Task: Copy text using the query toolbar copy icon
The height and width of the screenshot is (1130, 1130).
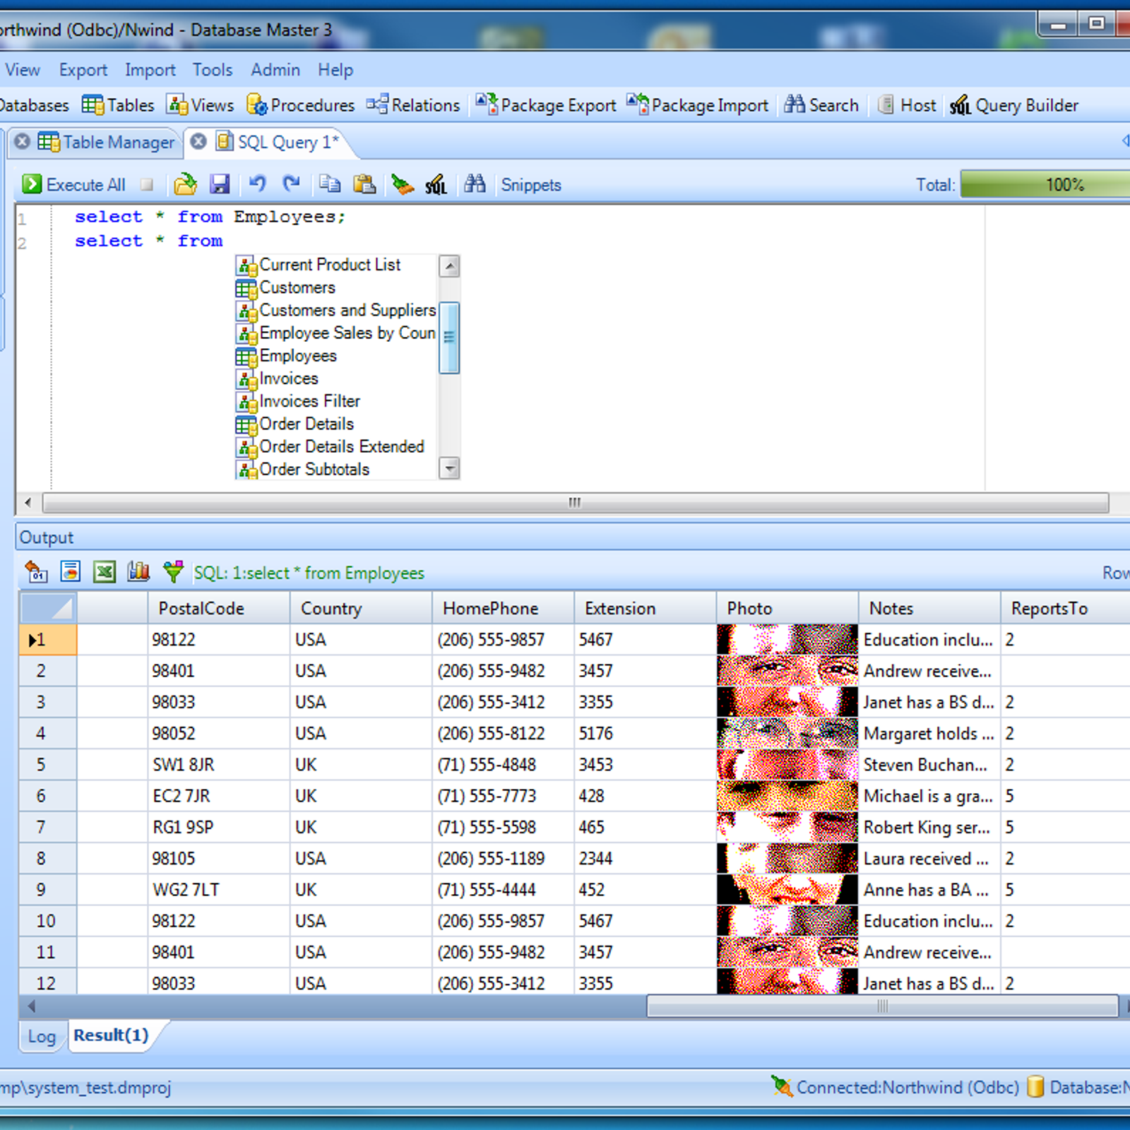Action: (x=330, y=184)
